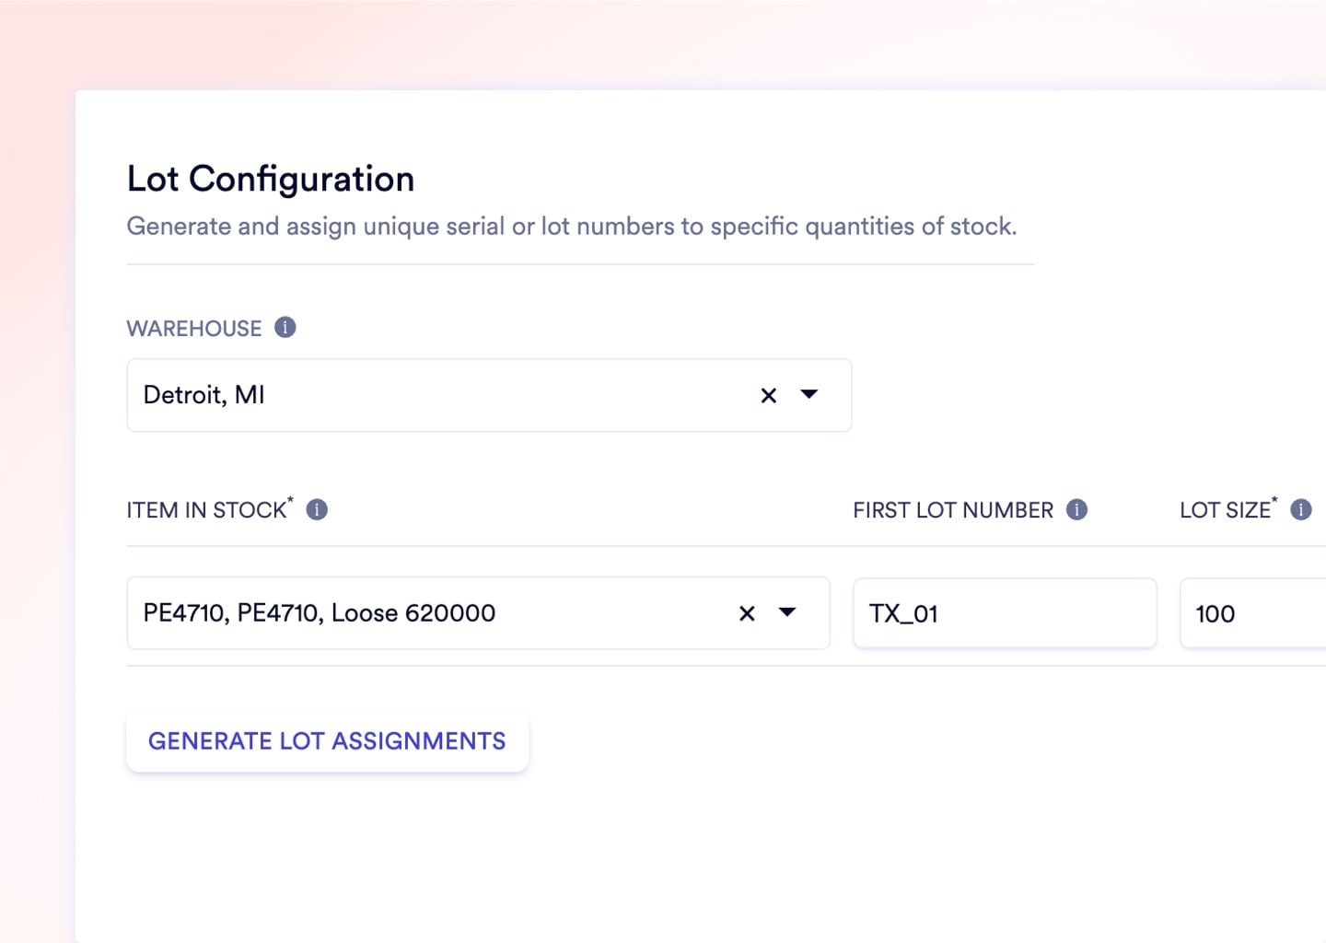Click the description text about serial numbers
This screenshot has height=943, width=1326.
pyautogui.click(x=571, y=227)
